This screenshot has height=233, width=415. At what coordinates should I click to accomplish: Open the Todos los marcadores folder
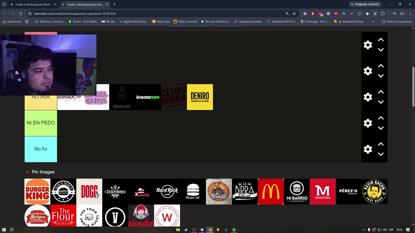point(397,22)
